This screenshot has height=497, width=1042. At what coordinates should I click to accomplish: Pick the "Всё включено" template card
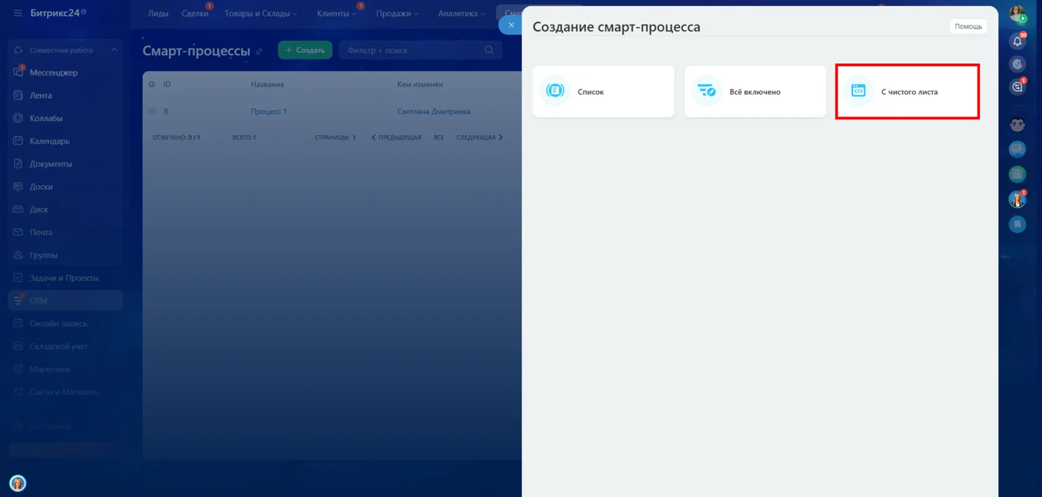point(755,92)
